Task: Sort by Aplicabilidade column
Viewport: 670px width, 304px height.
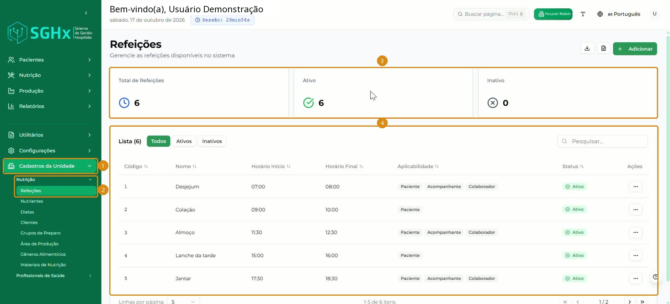Action: coord(418,166)
